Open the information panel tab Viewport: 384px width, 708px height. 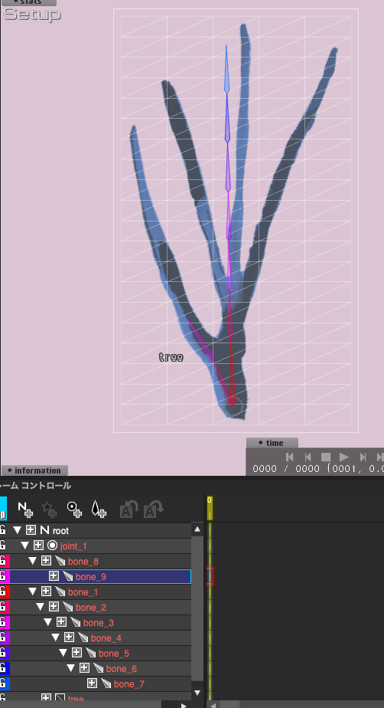(x=34, y=470)
